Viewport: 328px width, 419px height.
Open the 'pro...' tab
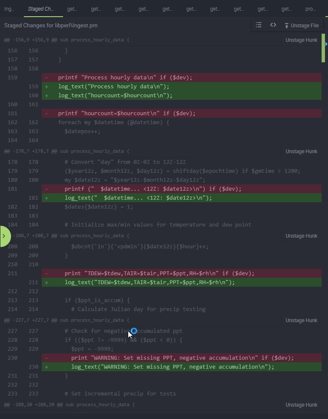[311, 9]
